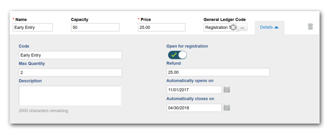The height and width of the screenshot is (135, 330).
Task: Open calendar for Automatically opens on
Action: [x=227, y=90]
